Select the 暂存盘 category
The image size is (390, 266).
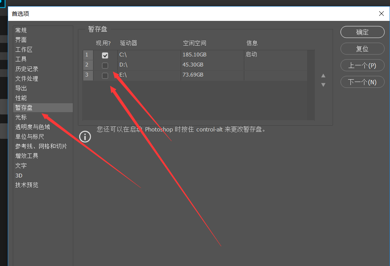click(x=43, y=108)
